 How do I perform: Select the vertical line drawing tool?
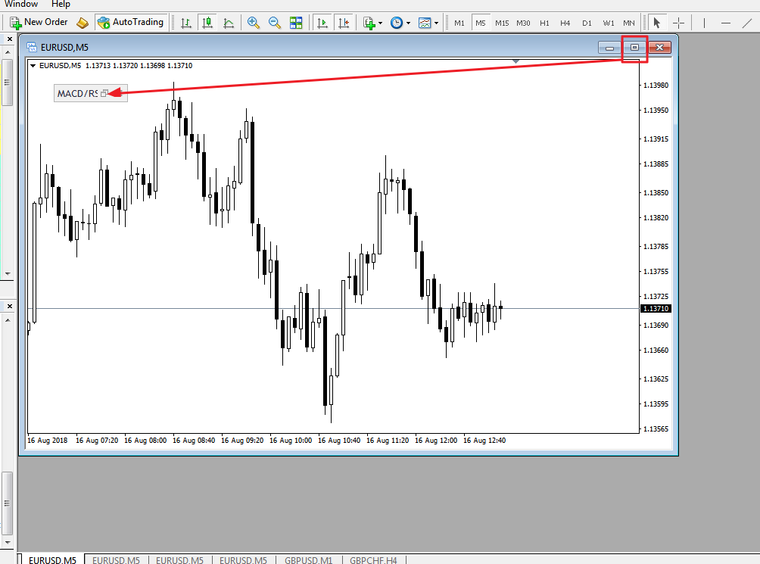704,23
